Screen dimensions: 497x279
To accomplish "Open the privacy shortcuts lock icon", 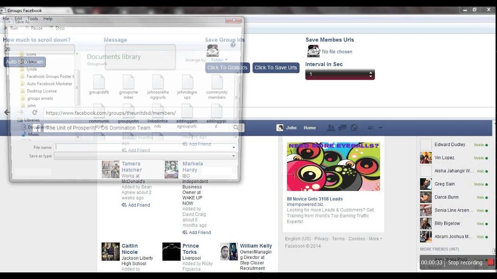I will [x=371, y=127].
